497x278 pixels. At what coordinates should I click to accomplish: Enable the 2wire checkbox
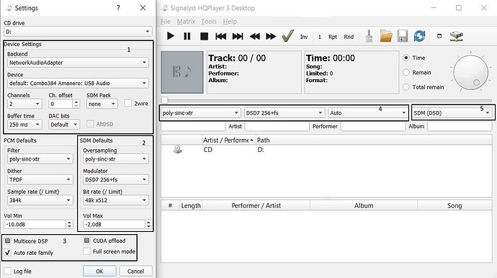128,103
